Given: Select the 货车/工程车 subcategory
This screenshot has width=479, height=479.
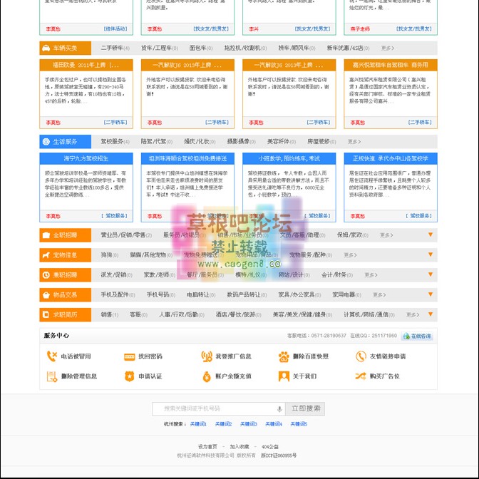Looking at the screenshot, I should tap(160, 48).
